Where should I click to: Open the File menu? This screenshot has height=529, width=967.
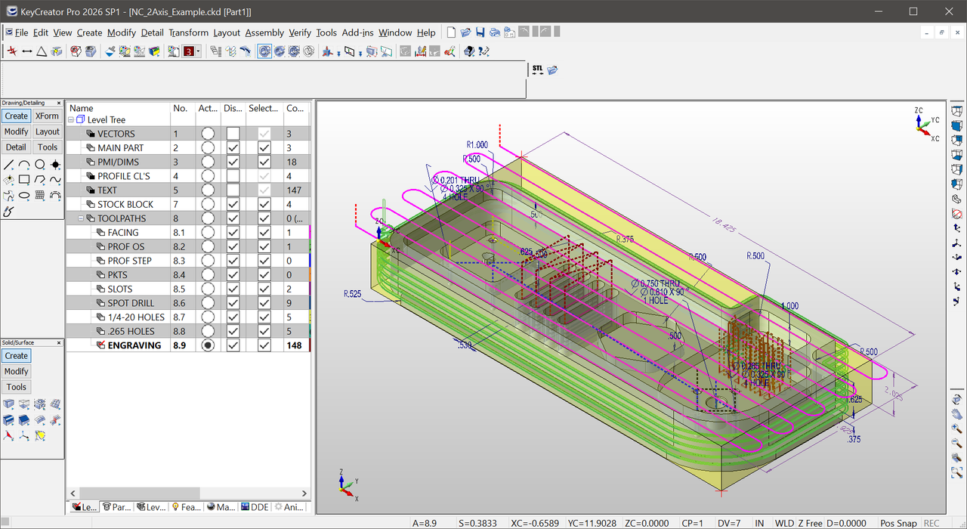pos(21,32)
